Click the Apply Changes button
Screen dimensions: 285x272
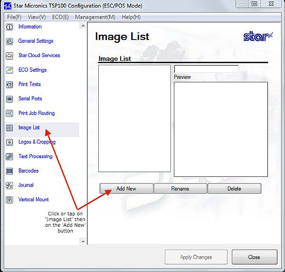(196, 257)
